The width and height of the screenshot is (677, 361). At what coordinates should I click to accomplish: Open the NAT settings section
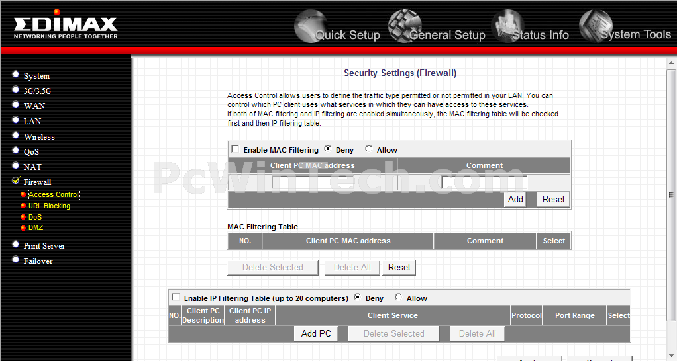32,167
